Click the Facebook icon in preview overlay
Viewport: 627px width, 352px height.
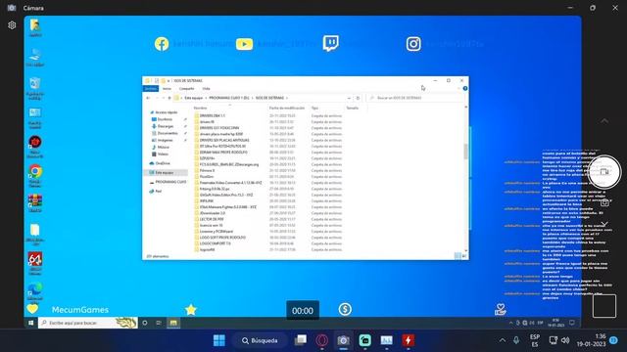pos(162,44)
